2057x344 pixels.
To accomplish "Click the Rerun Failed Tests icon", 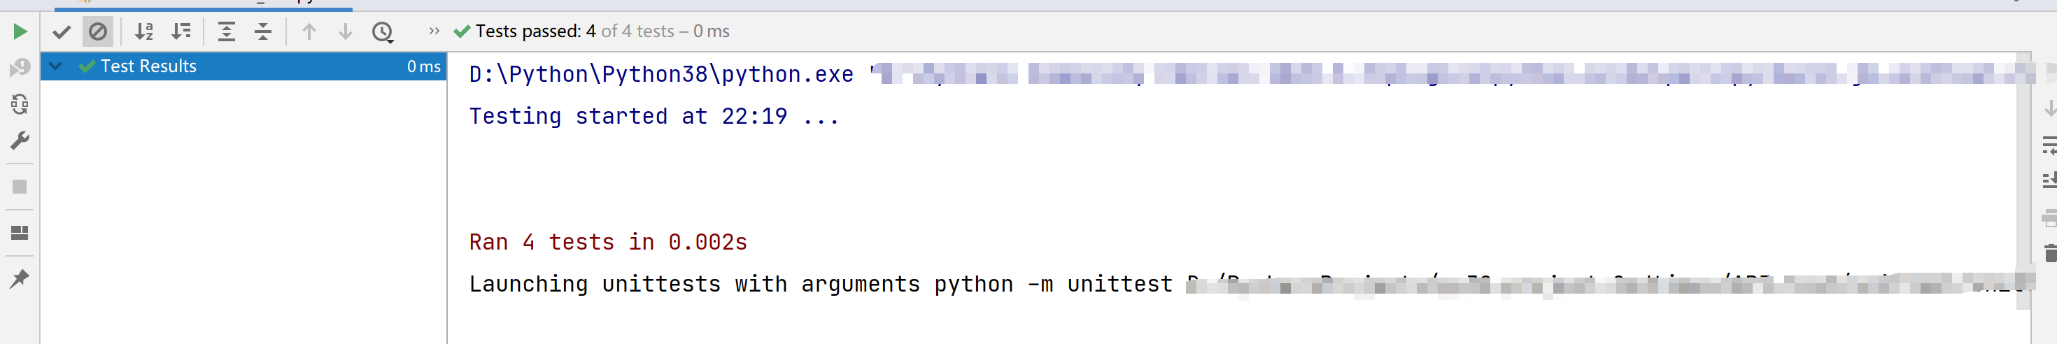I will [20, 68].
